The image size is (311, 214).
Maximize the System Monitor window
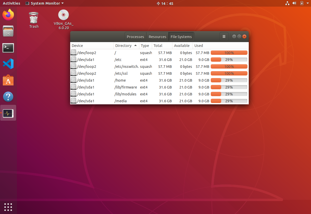(x=239, y=36)
